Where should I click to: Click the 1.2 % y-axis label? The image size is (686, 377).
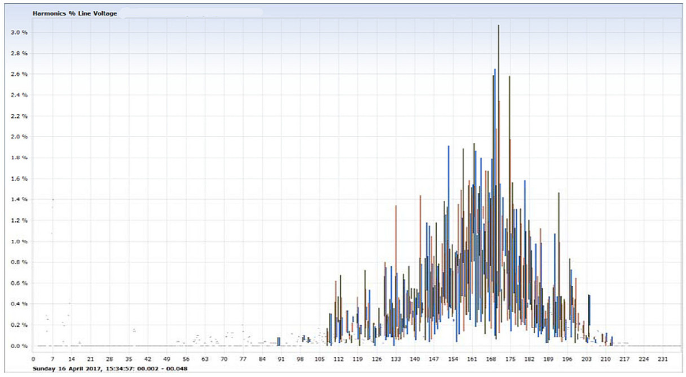tap(19, 220)
